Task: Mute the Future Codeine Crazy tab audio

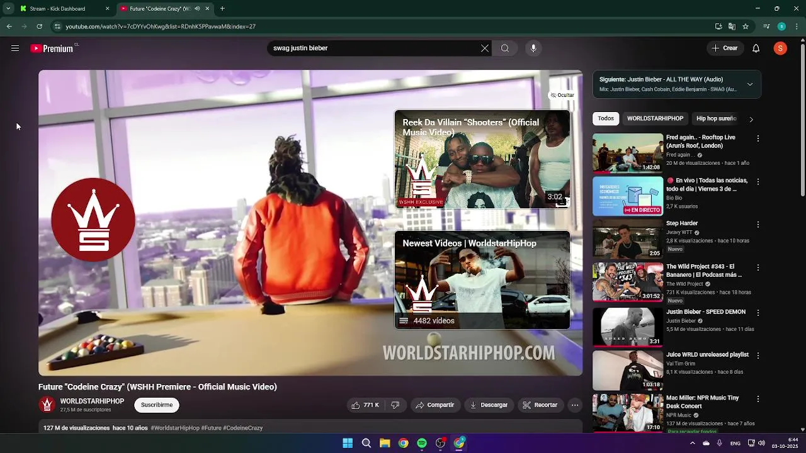Action: (x=197, y=9)
